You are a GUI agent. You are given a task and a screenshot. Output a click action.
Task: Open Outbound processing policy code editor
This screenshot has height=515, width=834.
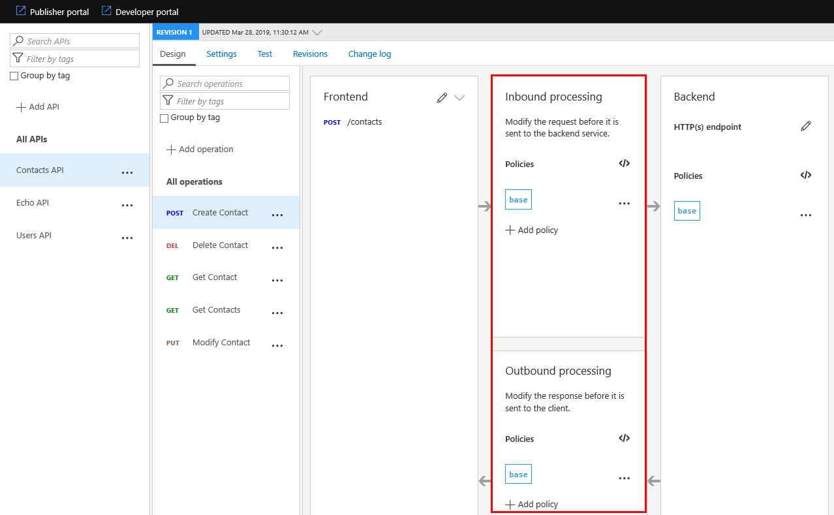coord(625,439)
